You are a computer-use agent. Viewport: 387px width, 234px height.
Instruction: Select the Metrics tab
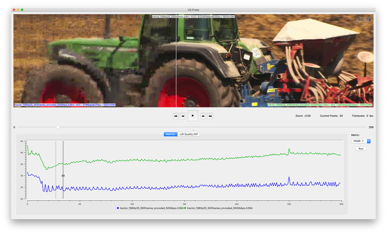point(170,134)
